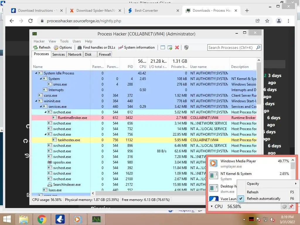The height and width of the screenshot is (225, 300).
Task: Click the browser share icon
Action: click(258, 21)
